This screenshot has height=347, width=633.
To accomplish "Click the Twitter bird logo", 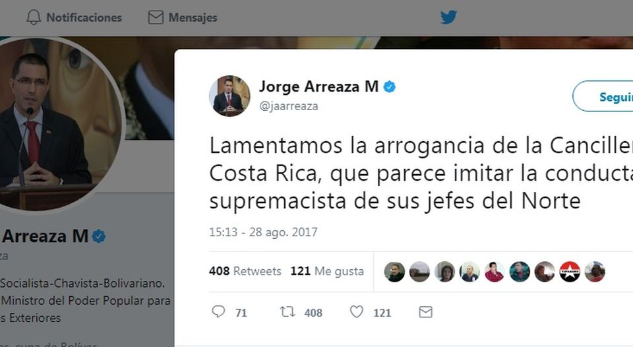I will [448, 17].
